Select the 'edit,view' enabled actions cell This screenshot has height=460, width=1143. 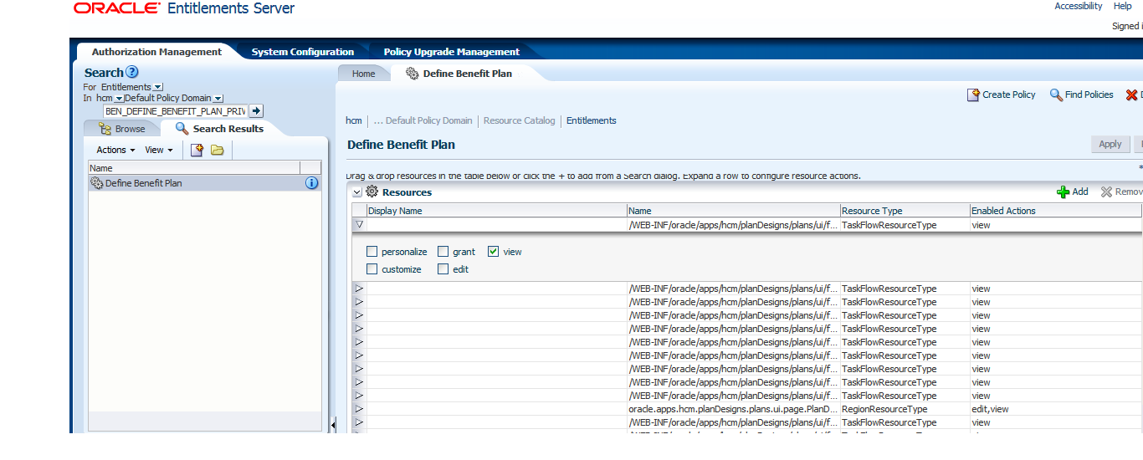[1056, 409]
